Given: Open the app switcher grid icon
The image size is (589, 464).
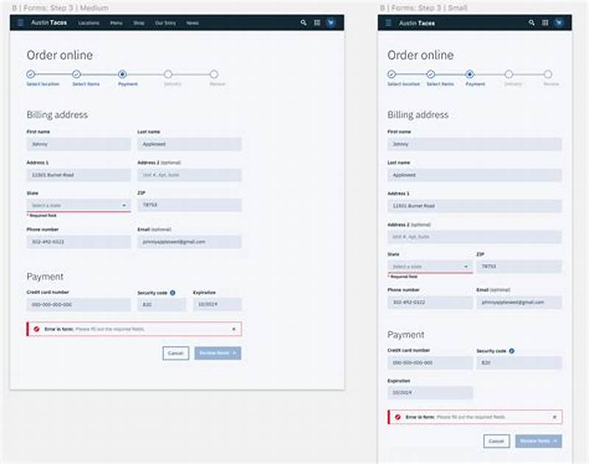Looking at the screenshot, I should click(x=317, y=22).
